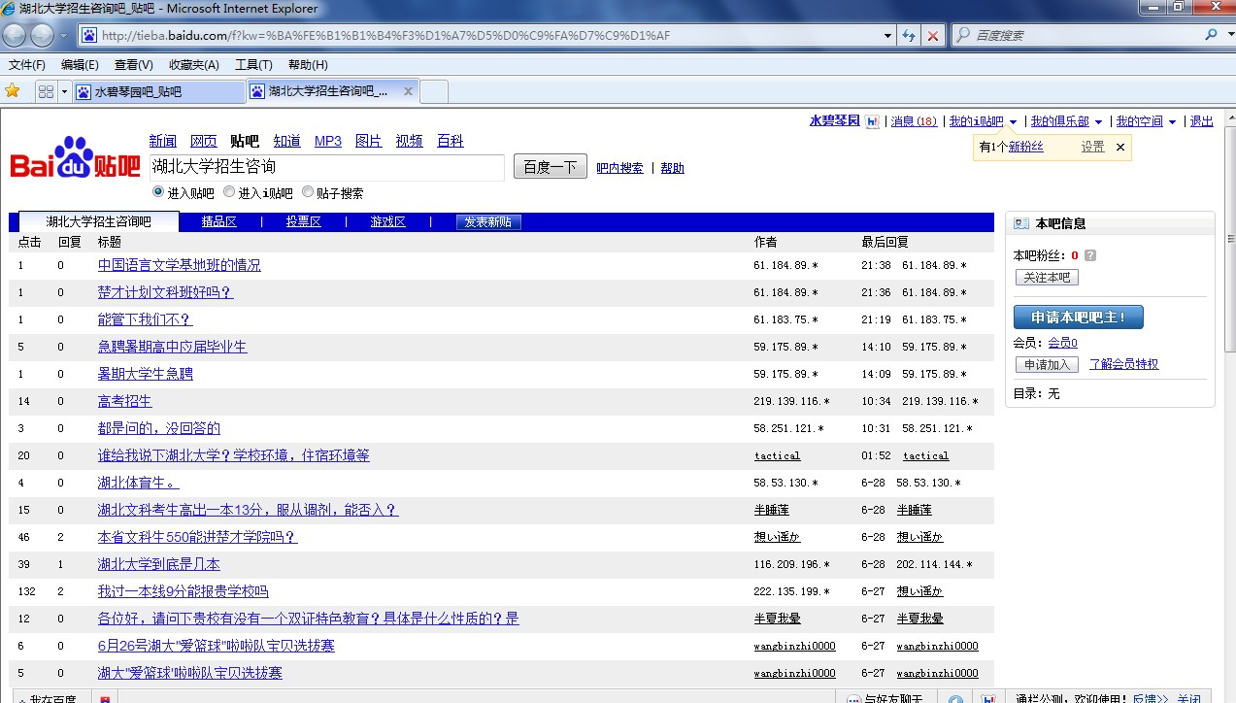
Task: Click the IE back navigation arrow
Action: [15, 36]
